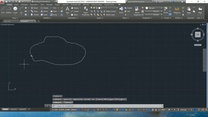
Task: Activate the Copy command
Action: coord(34,11)
